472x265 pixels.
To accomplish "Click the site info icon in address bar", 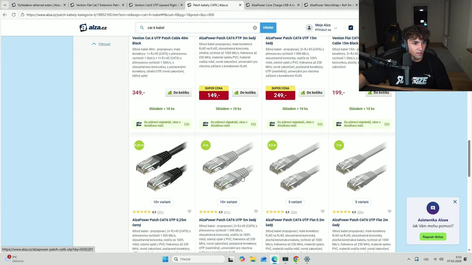I will click(22, 15).
